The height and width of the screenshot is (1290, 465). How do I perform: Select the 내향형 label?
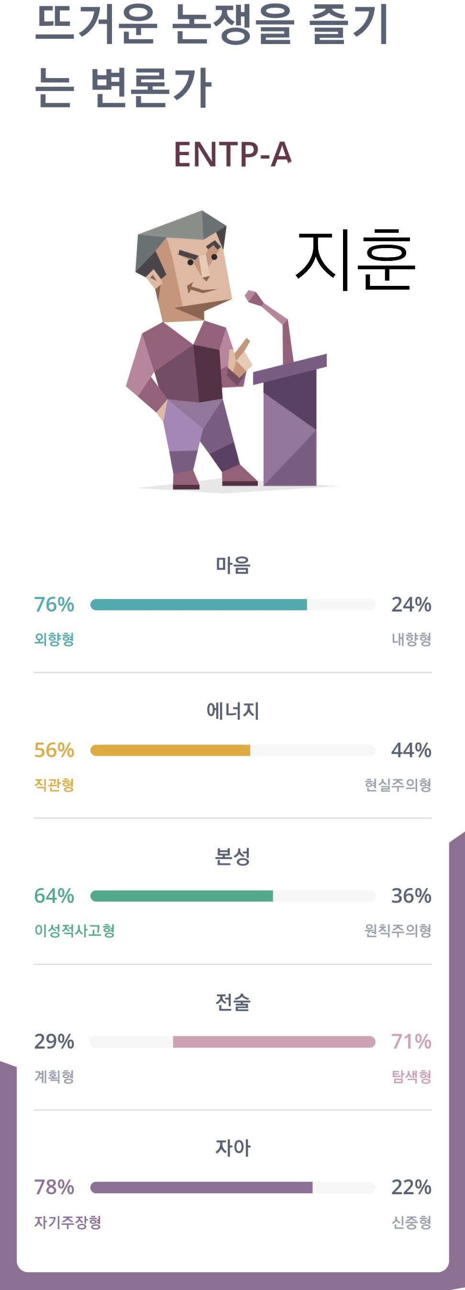tap(411, 639)
